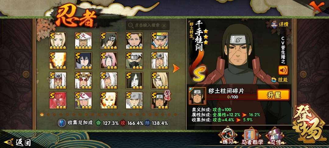
Task: Select the masked Kakashi portrait
Action: tap(134, 61)
